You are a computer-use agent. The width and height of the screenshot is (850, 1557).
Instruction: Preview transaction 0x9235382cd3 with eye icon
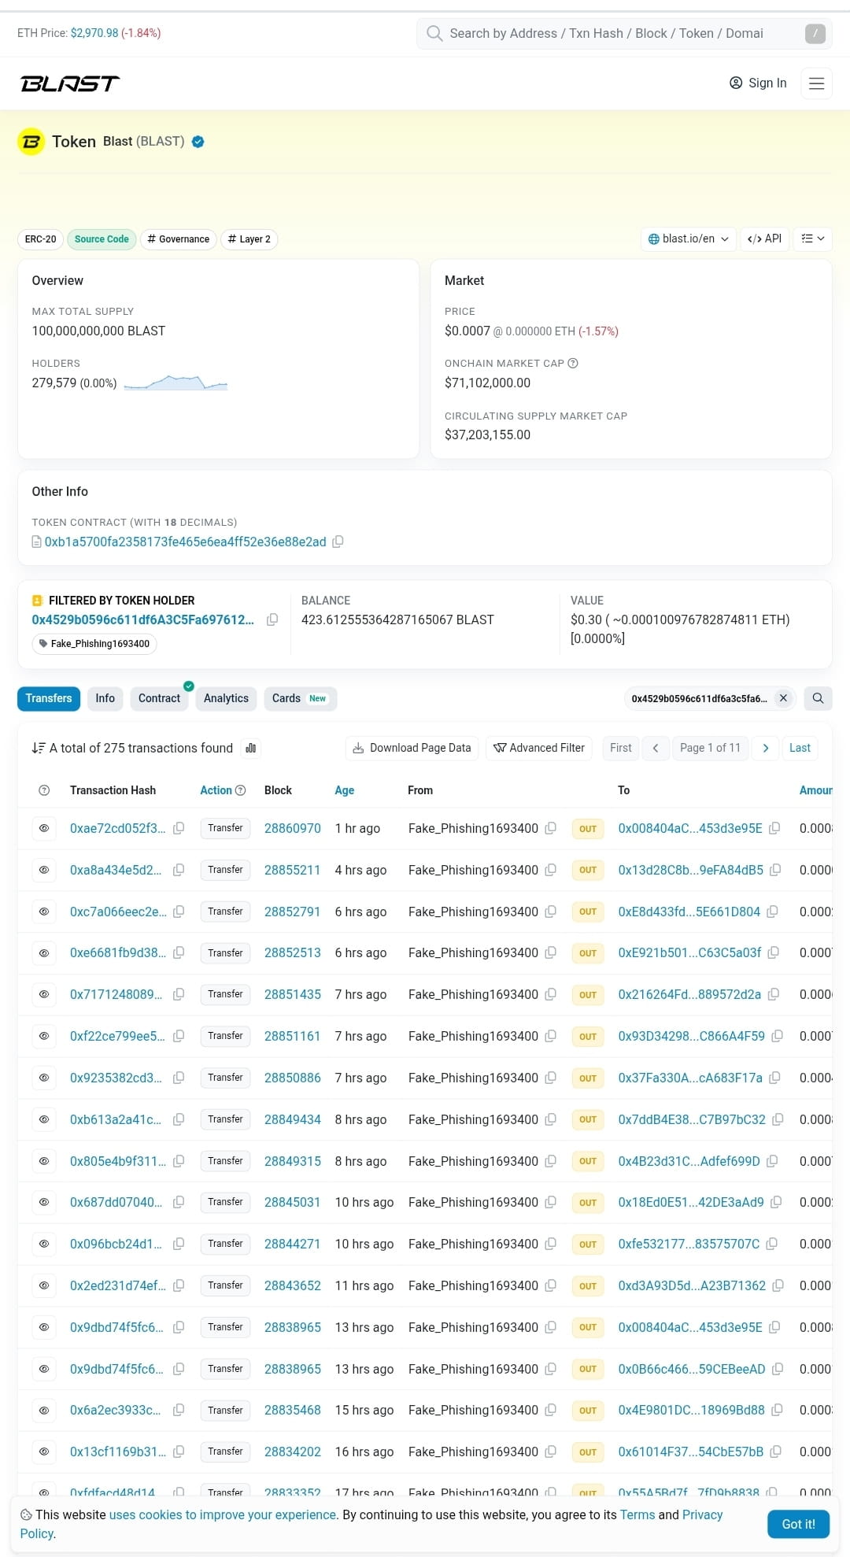coord(44,1078)
